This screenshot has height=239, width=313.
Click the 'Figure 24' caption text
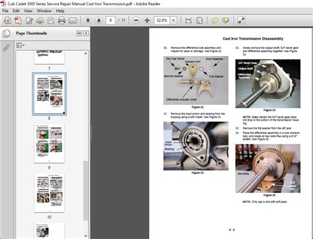tap(269, 110)
